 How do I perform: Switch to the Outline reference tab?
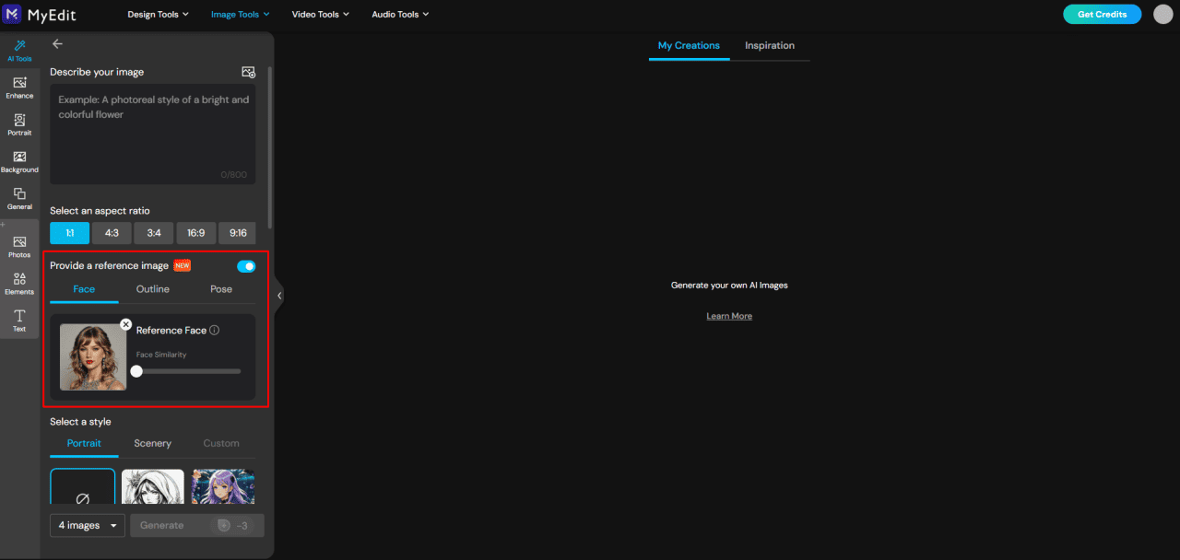153,289
